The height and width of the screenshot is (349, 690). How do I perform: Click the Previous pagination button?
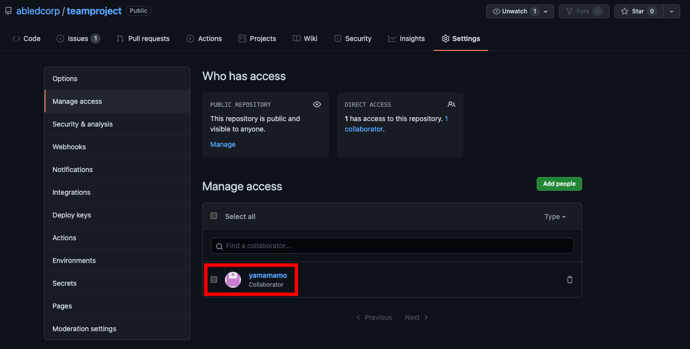pos(374,317)
